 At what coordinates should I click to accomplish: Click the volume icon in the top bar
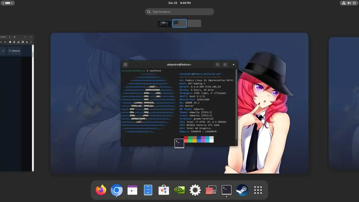[x=349, y=3]
